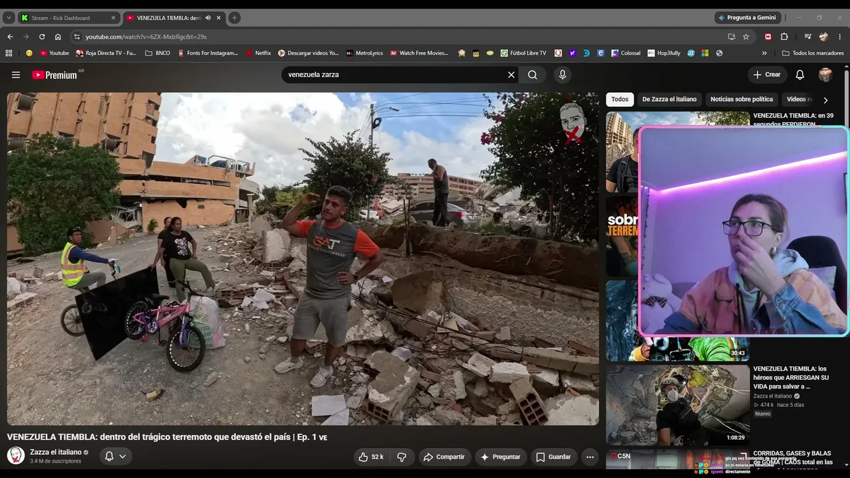Select the De Zazza el italiano chip

point(669,100)
